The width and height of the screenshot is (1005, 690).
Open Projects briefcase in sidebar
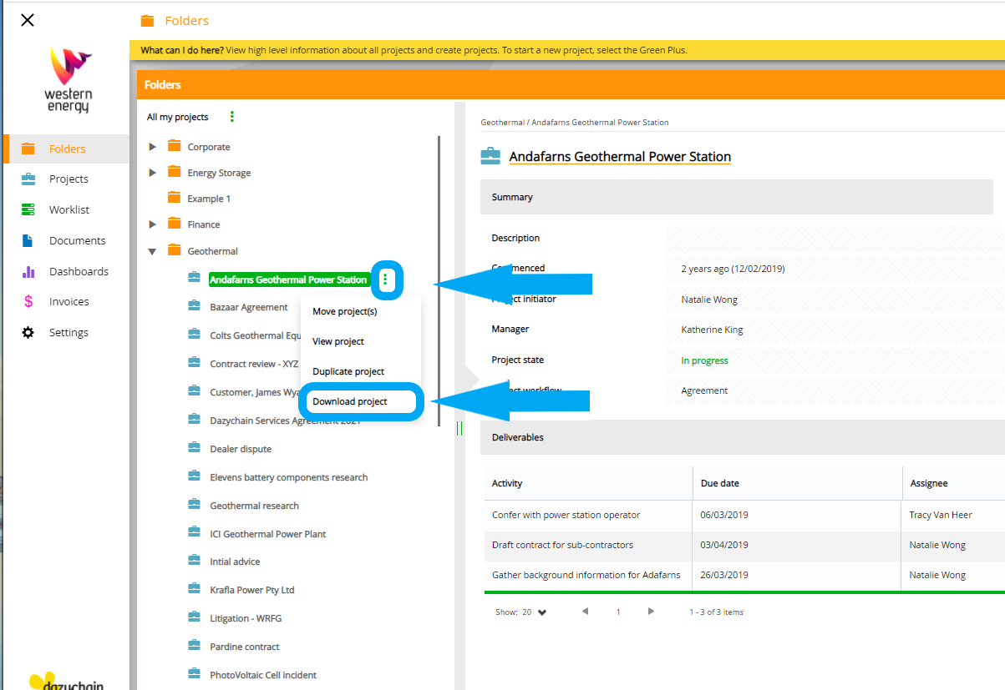(x=28, y=179)
